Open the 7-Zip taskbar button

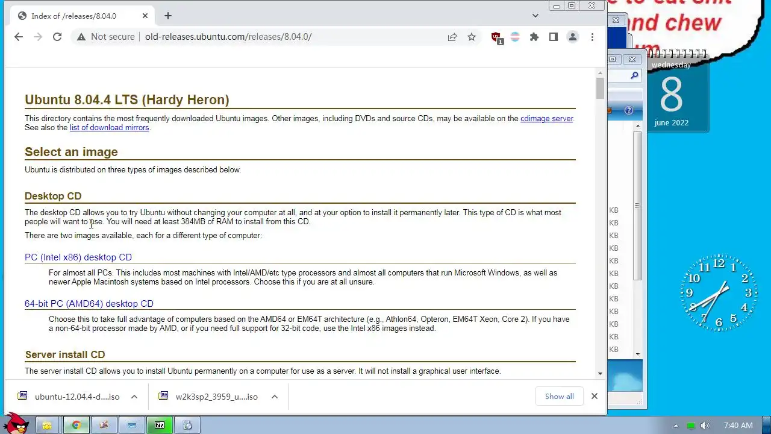(x=160, y=425)
